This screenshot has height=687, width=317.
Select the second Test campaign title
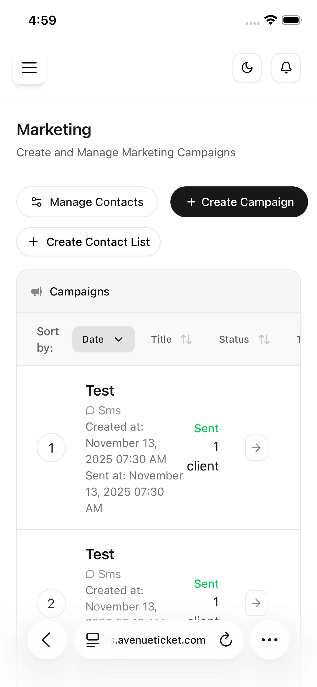pyautogui.click(x=100, y=554)
